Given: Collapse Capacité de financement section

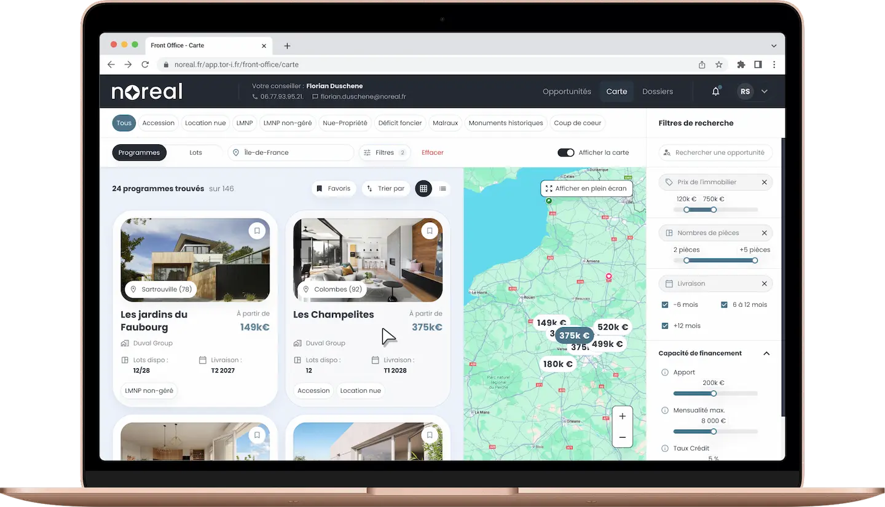Looking at the screenshot, I should tap(766, 354).
